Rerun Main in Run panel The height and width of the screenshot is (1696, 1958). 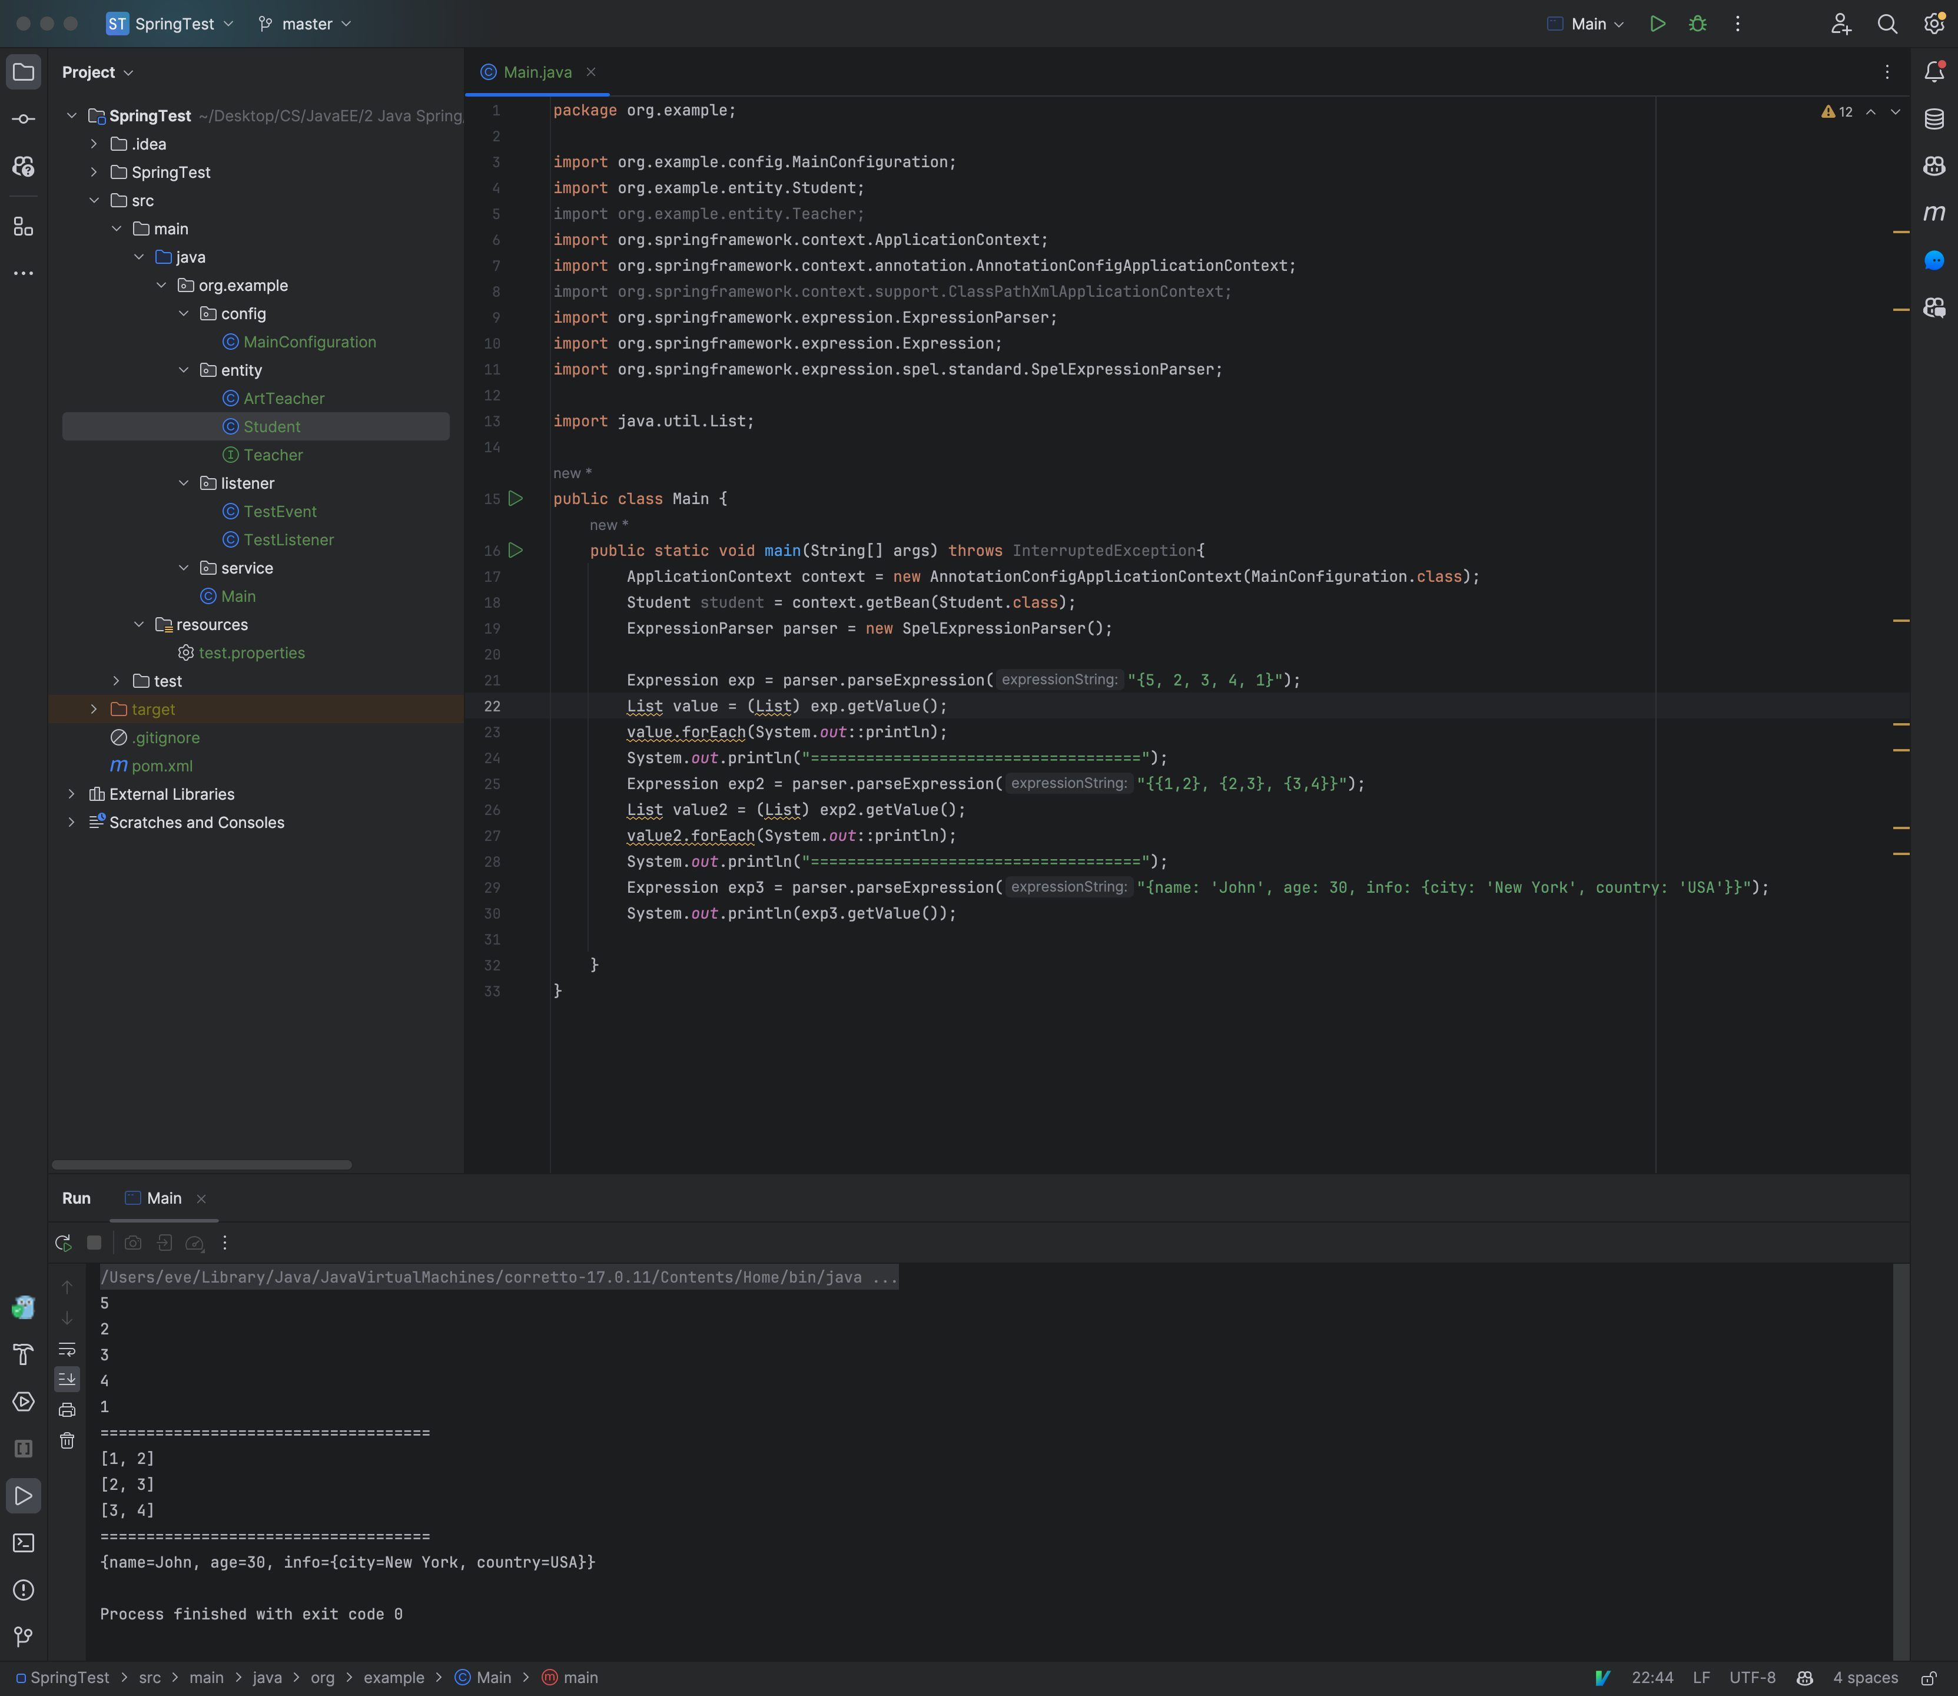coord(64,1243)
